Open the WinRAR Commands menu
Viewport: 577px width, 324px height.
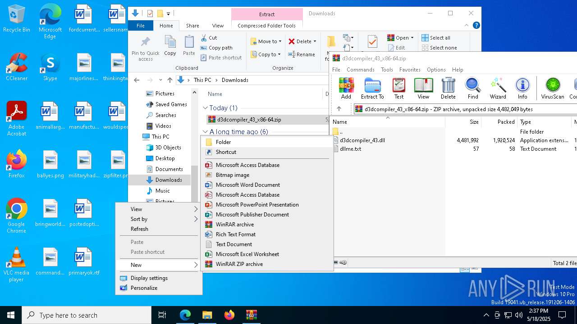tap(361, 70)
